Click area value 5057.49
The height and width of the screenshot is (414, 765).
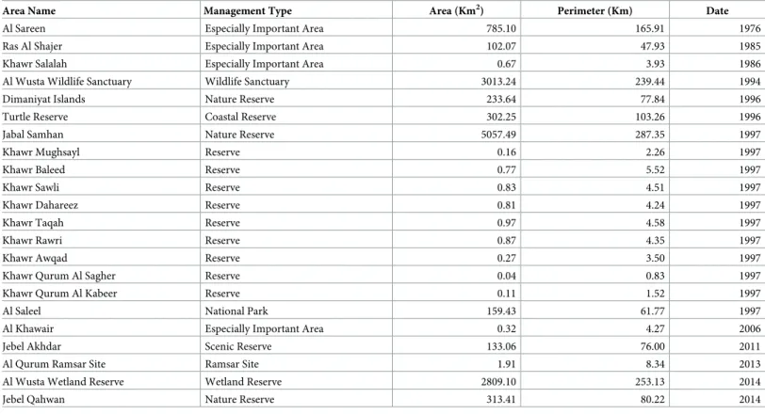[498, 135]
